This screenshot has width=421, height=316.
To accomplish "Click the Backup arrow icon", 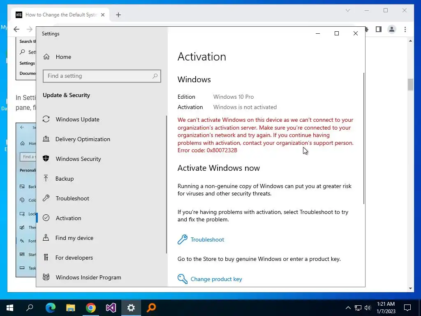I will pos(46,178).
